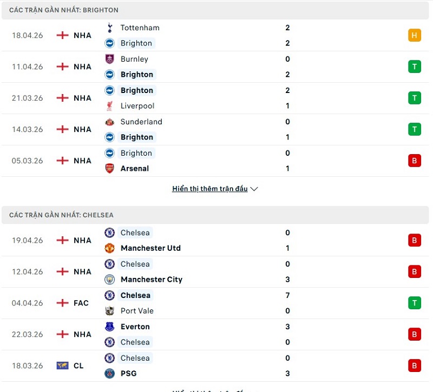
Task: Open the orange H draw result badge
Action: point(415,36)
